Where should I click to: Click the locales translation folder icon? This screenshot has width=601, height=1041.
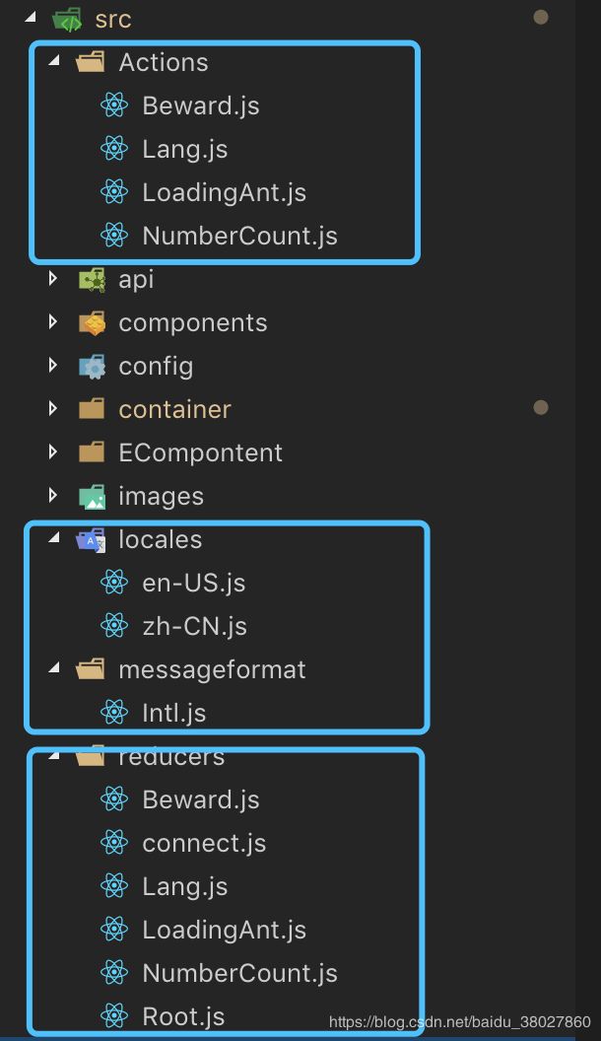(91, 540)
